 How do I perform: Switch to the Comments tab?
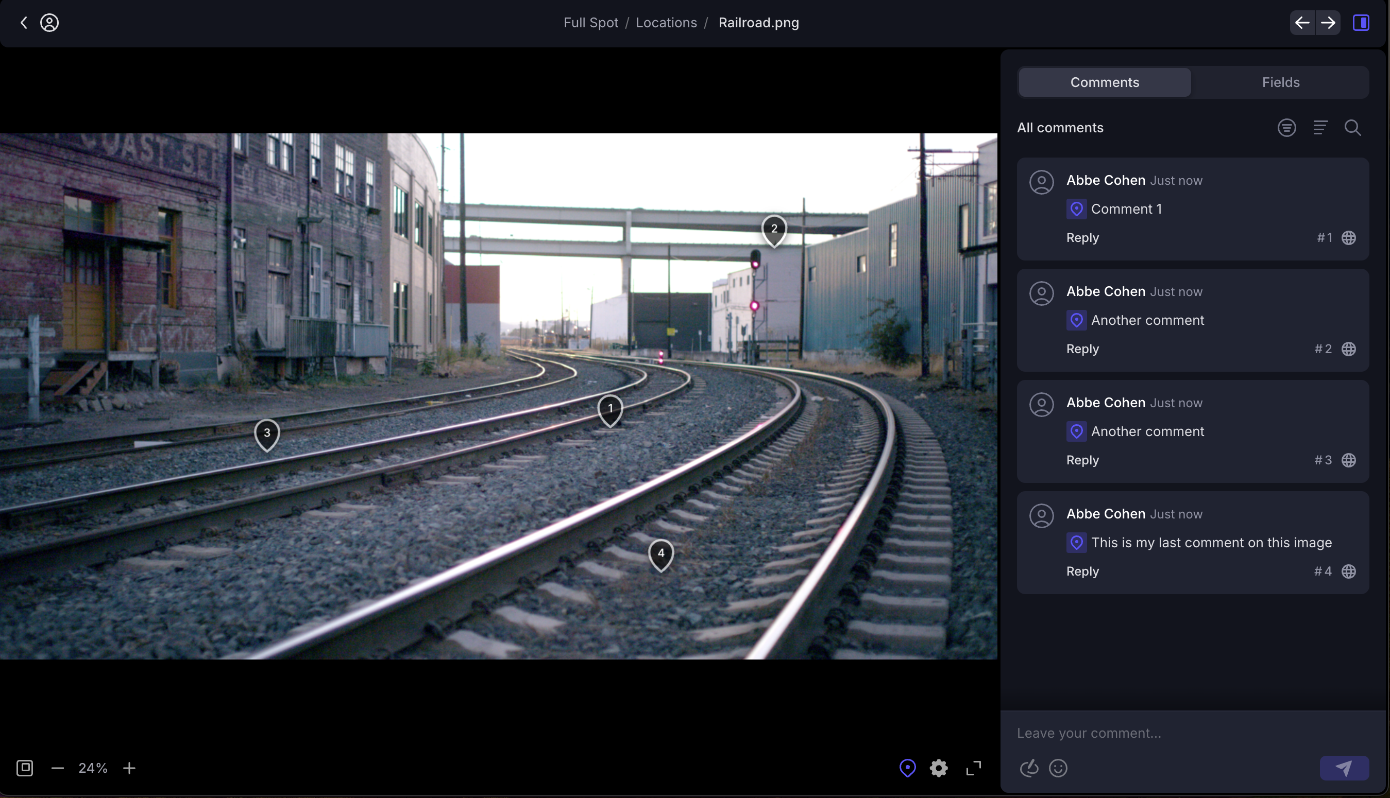pos(1104,82)
